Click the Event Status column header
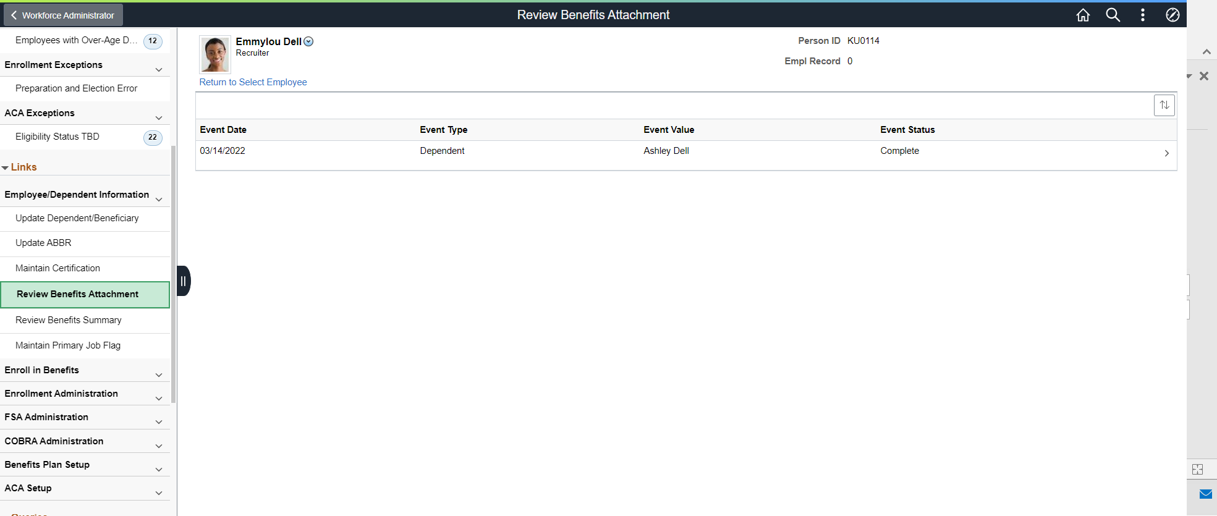Viewport: 1217px width, 516px height. click(907, 130)
